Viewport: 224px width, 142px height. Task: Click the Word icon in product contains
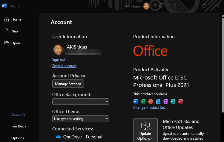point(136,102)
